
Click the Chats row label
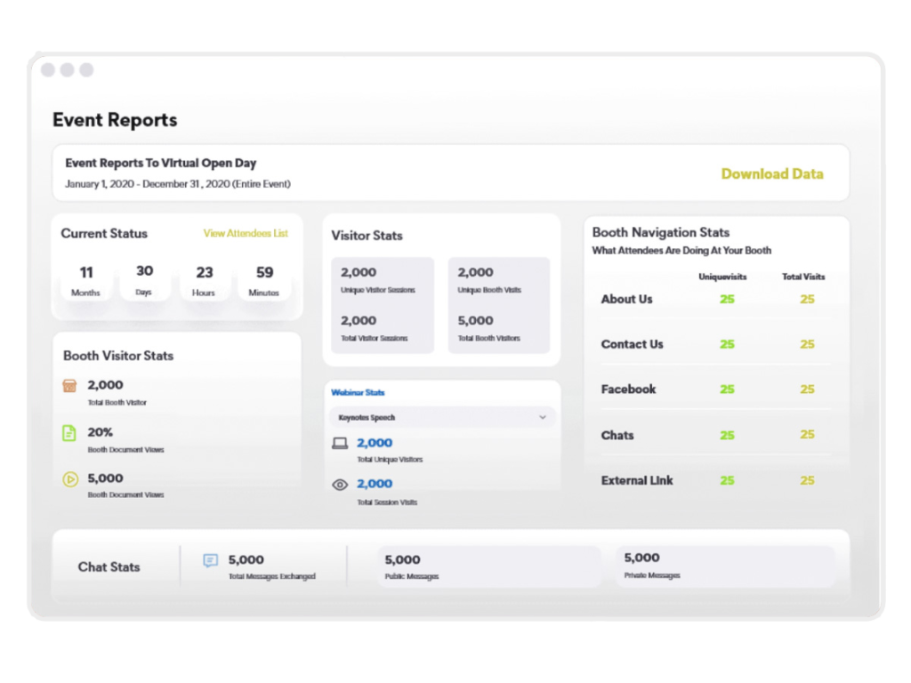pos(617,435)
